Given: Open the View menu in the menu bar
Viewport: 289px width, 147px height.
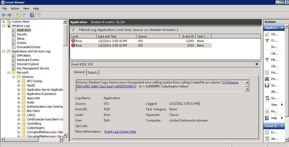Looking at the screenshot, I should [26, 9].
